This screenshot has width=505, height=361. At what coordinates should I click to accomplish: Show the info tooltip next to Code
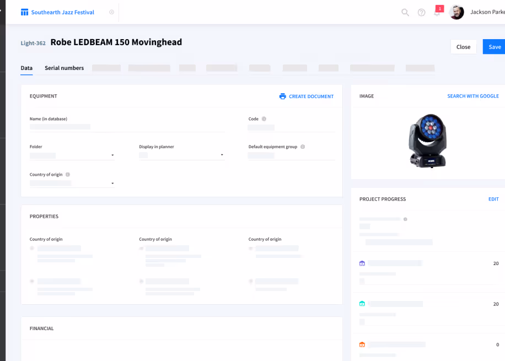[x=264, y=119]
